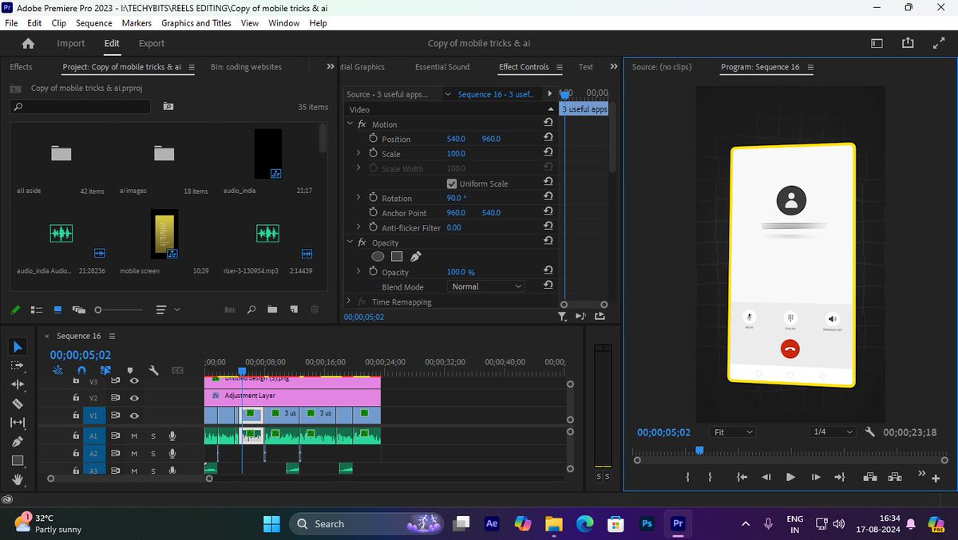
Task: Expand the Rotation parameter
Action: (x=358, y=198)
